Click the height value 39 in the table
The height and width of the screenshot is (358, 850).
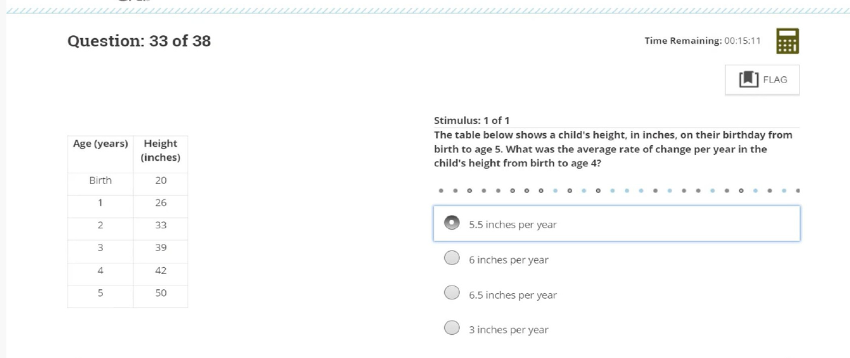click(161, 248)
